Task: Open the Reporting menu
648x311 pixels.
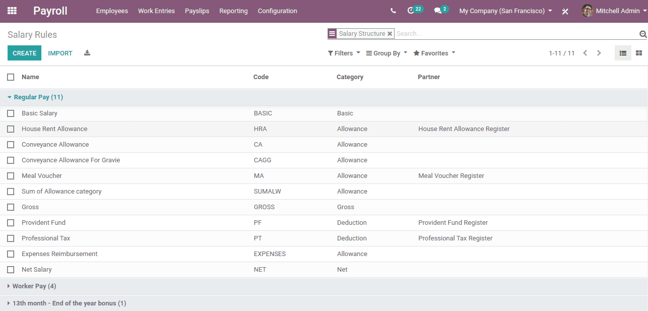Action: 234,11
